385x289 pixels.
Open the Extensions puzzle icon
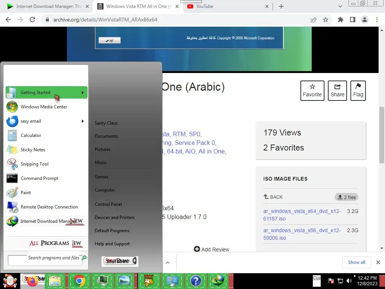click(340, 20)
